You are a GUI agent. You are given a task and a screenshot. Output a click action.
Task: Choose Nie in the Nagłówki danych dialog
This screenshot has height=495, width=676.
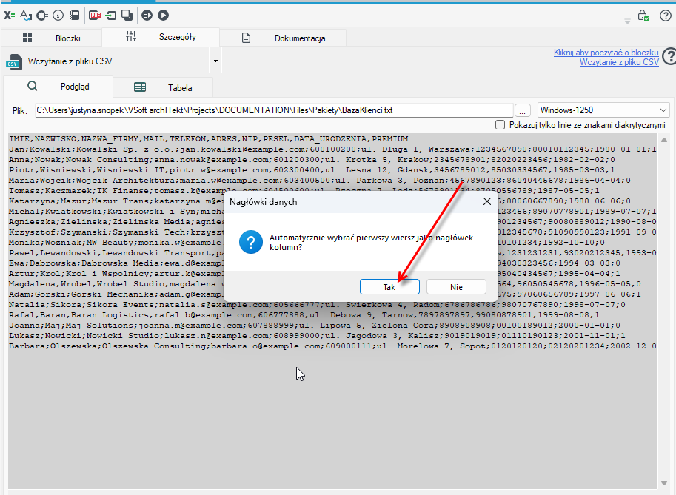click(x=456, y=287)
